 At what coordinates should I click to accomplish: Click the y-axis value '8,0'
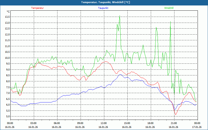[8, 81]
